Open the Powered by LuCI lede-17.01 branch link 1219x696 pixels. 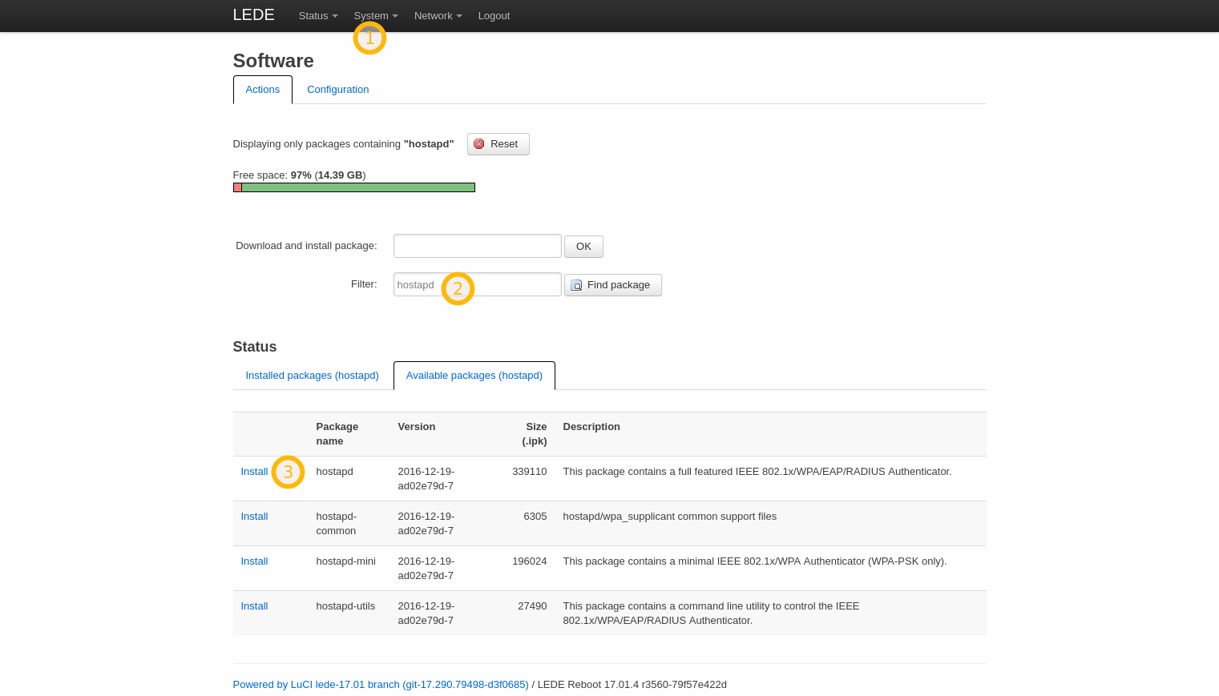point(316,684)
